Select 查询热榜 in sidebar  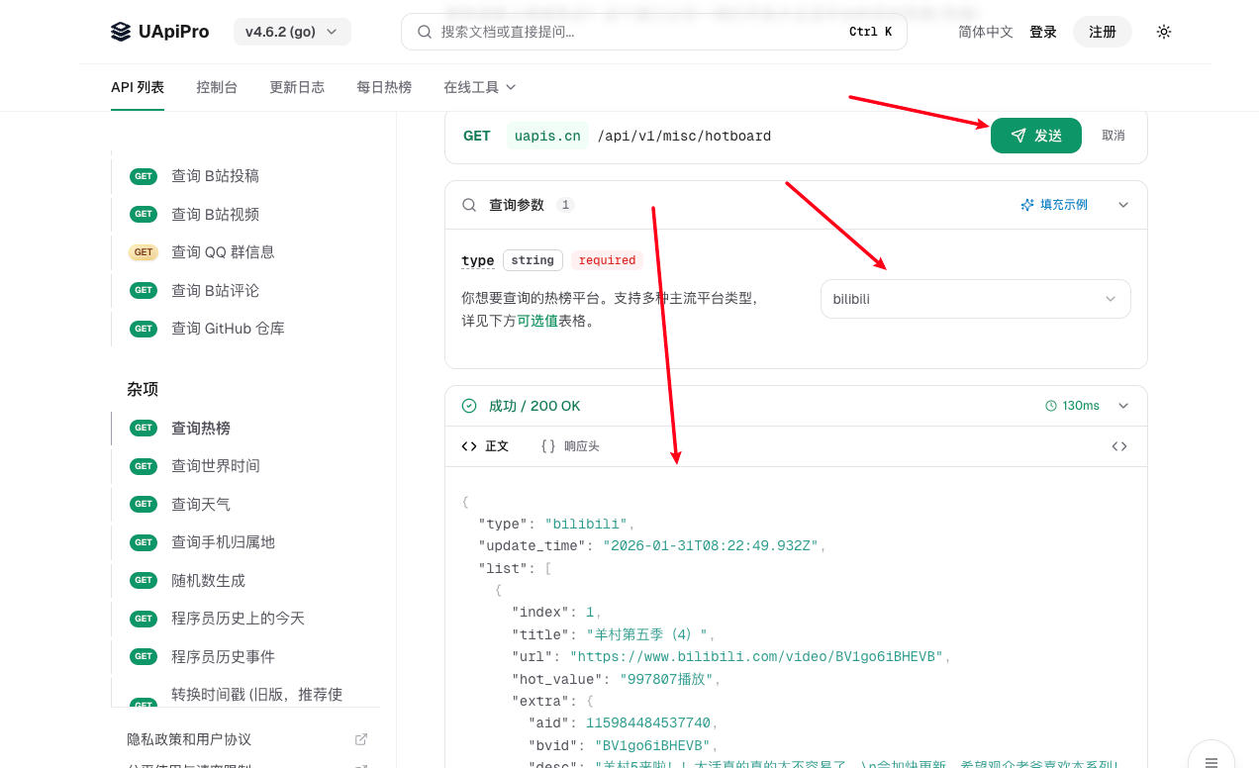[200, 428]
